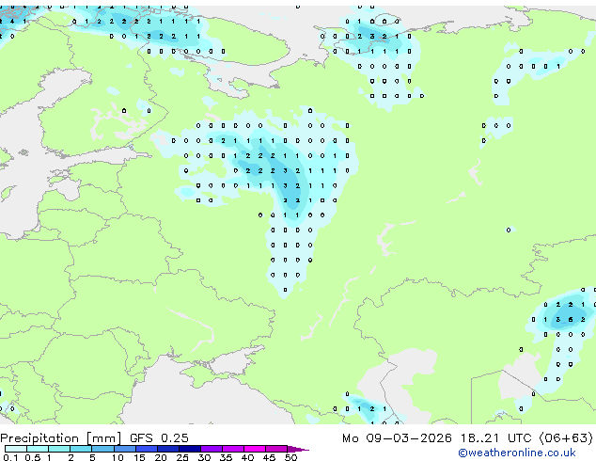This screenshot has height=461, width=596.
Task: Pick the 20–25 mm legend swatch
Action: point(168,449)
